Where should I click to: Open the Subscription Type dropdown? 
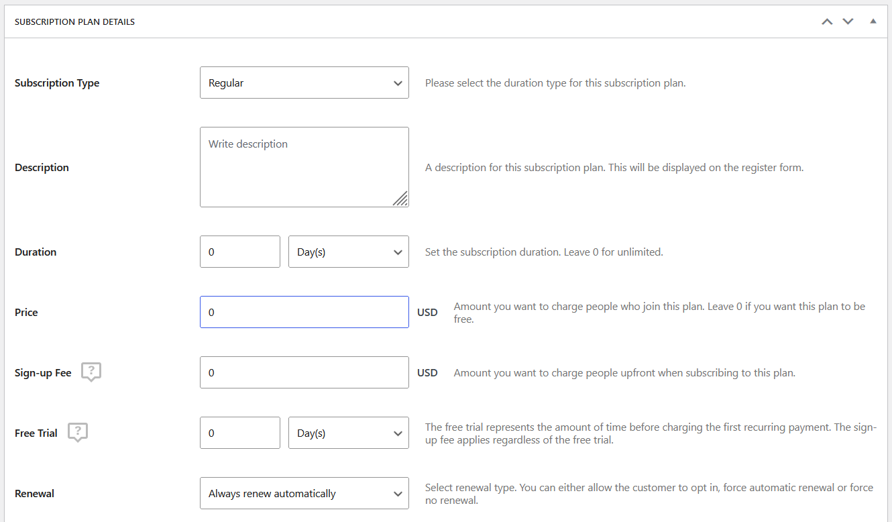[304, 82]
